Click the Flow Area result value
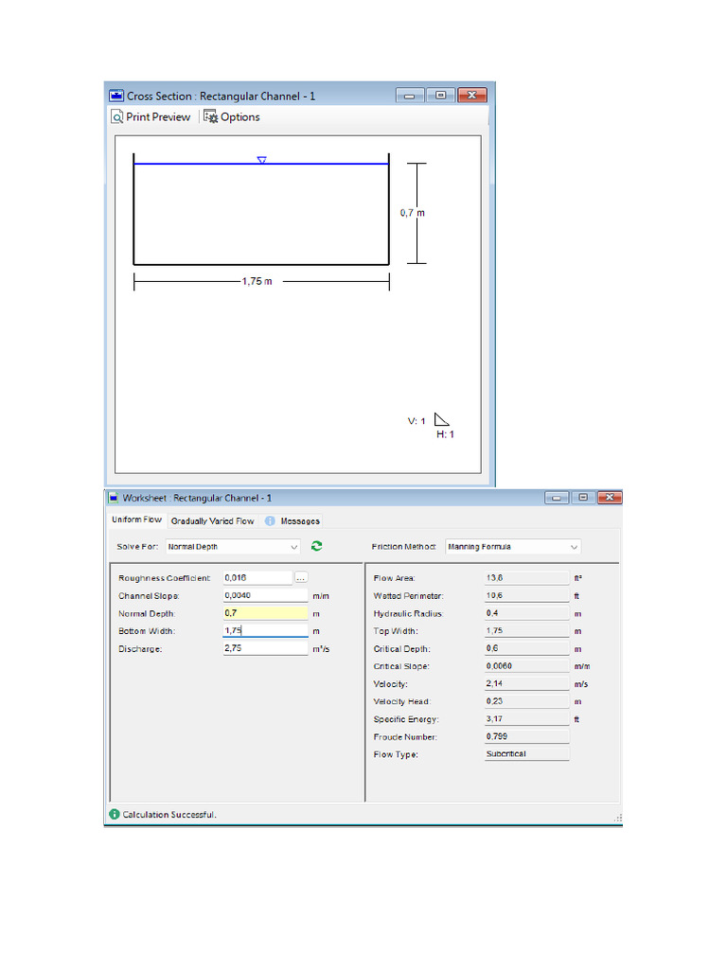Viewport: 727px width, 969px height. pyautogui.click(x=526, y=578)
